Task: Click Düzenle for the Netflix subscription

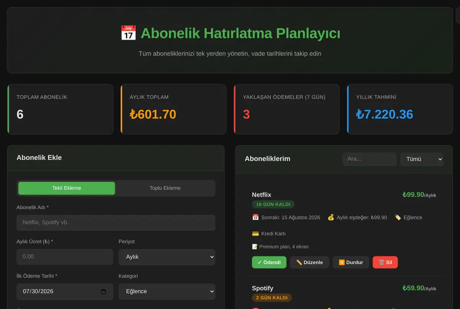Action: [x=309, y=262]
